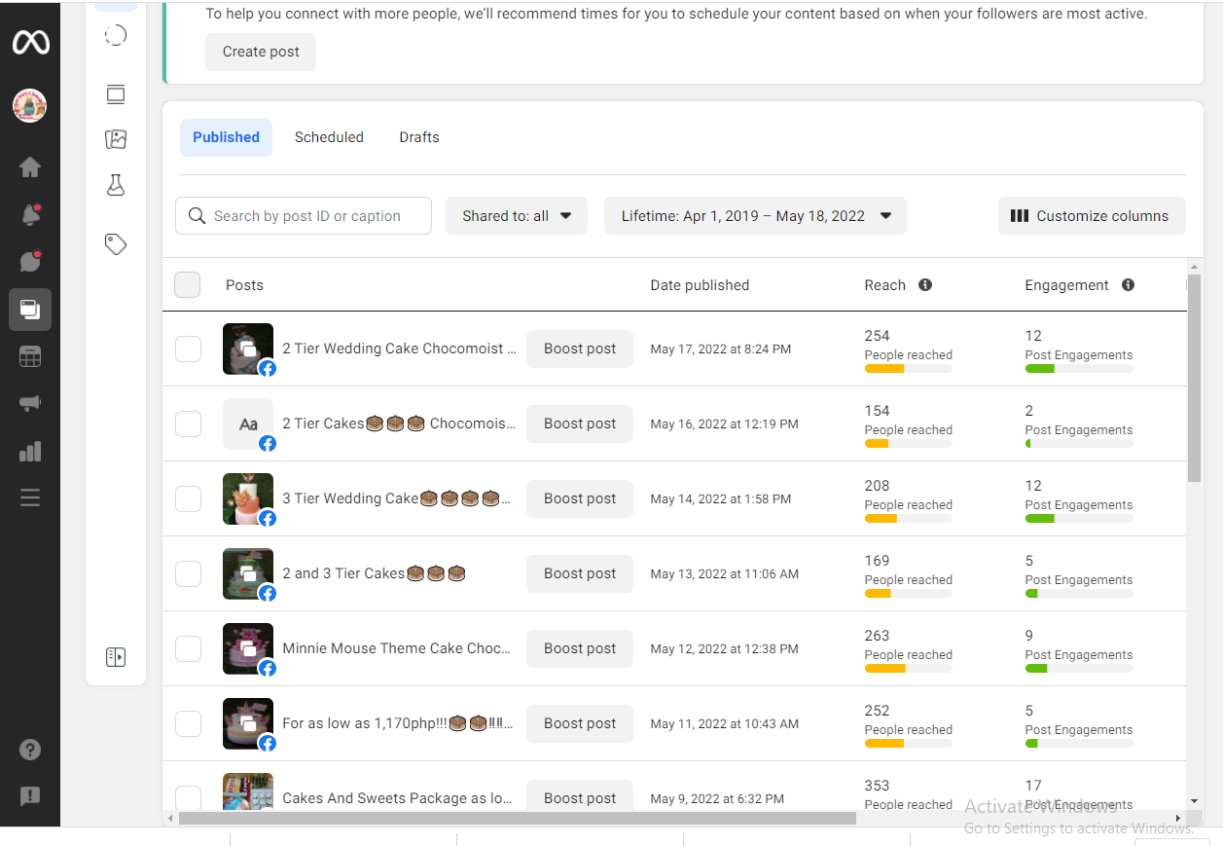Image resolution: width=1223 pixels, height=846 pixels.
Task: Tick the select all posts checkbox
Action: coord(188,285)
